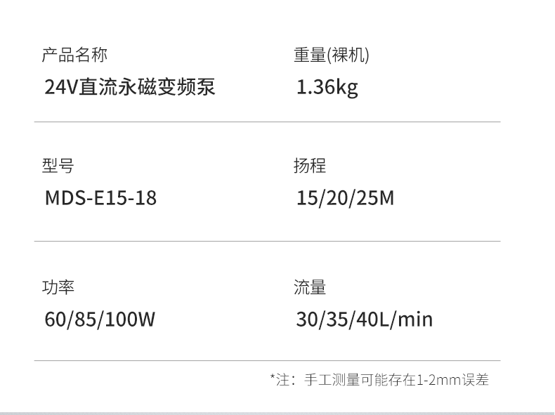555x415 pixels.
Task: Click the 流量 flow label
Action: click(310, 287)
